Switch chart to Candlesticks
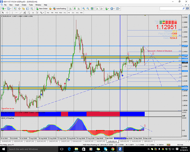The width and height of the screenshot is (190, 152). pos(75,9)
